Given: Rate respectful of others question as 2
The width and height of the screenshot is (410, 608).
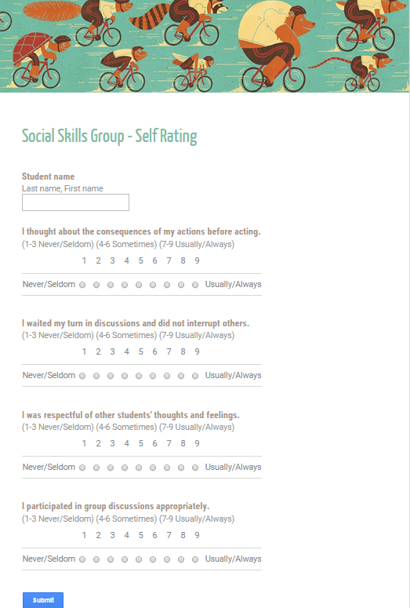Looking at the screenshot, I should [96, 468].
